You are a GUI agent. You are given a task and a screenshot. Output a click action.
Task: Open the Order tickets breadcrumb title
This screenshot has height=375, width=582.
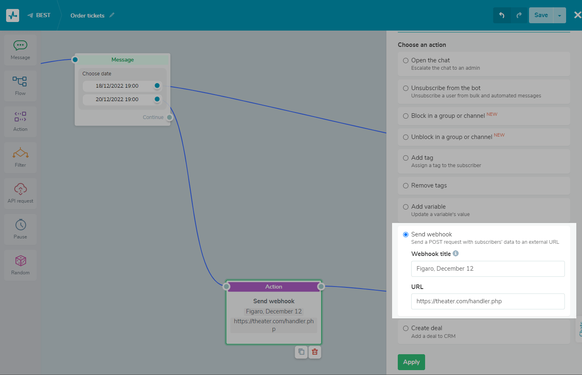[87, 15]
